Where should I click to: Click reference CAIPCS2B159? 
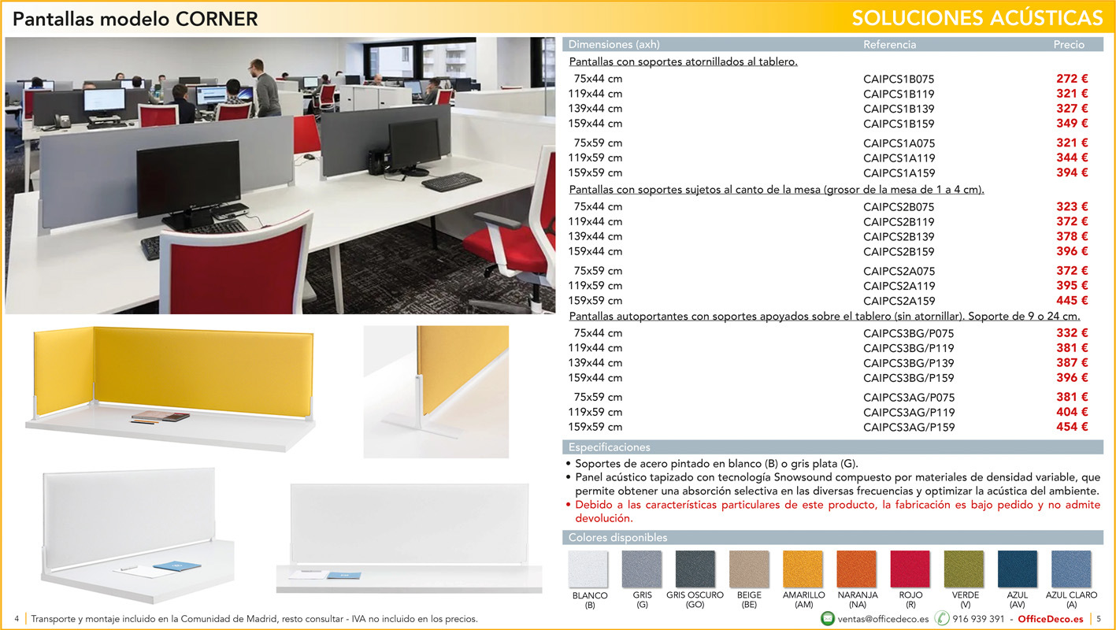(899, 252)
